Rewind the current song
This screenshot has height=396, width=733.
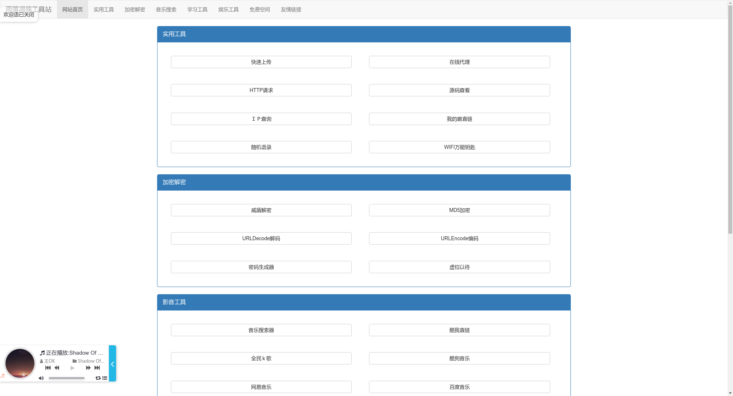(x=57, y=368)
